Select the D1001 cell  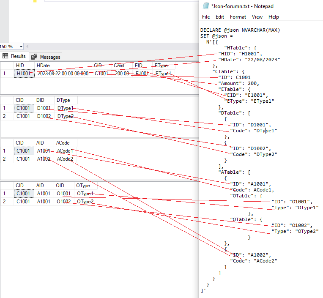pyautogui.click(x=44, y=108)
